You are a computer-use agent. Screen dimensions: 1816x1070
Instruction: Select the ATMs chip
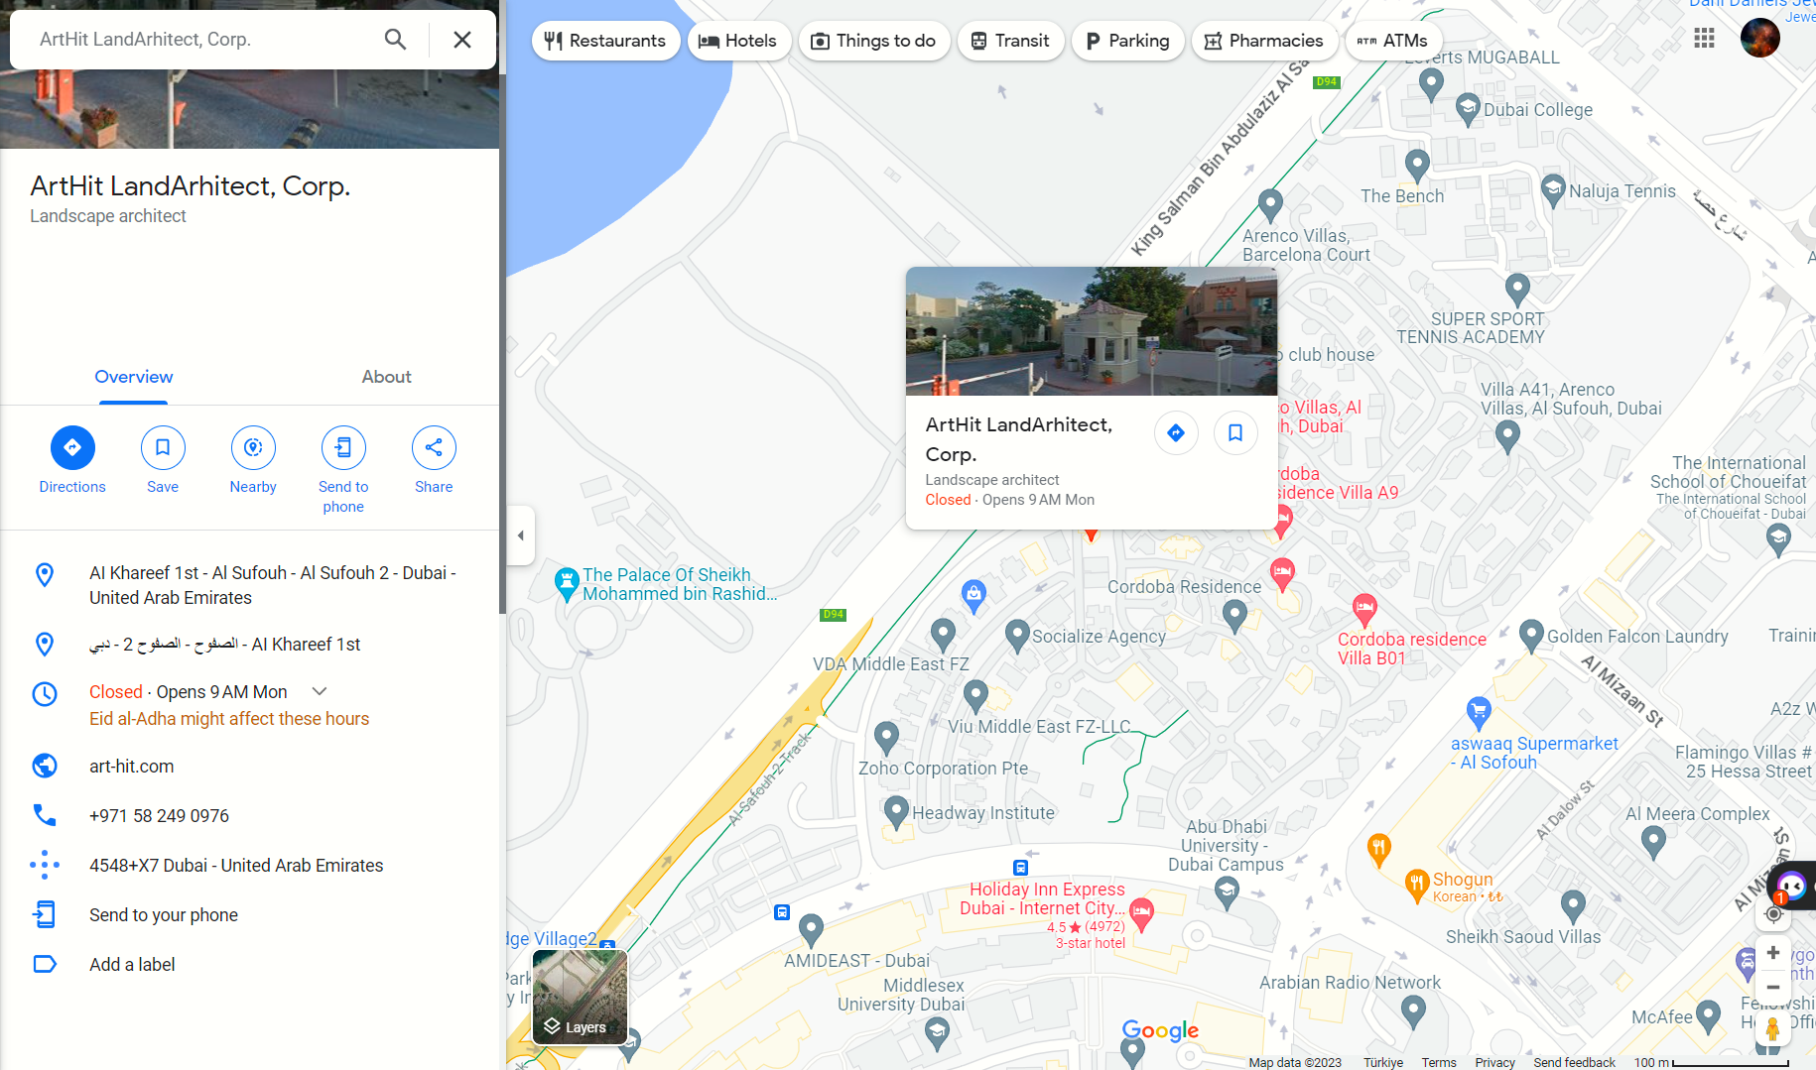(x=1393, y=41)
